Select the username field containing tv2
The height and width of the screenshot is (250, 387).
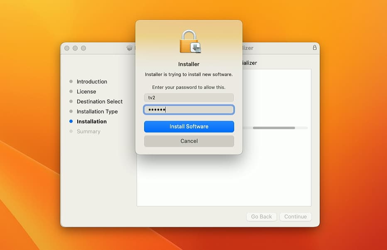189,98
